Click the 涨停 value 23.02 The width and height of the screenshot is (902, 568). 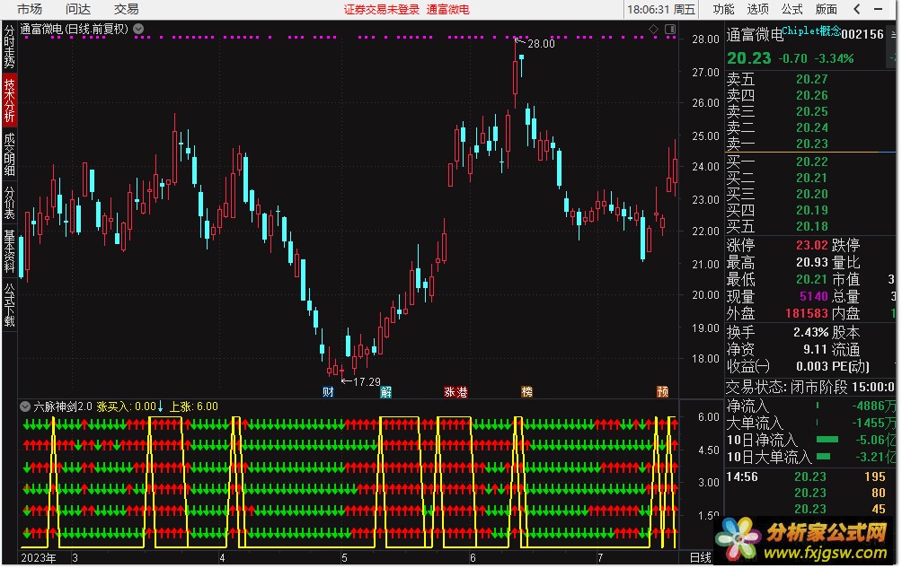tap(811, 245)
